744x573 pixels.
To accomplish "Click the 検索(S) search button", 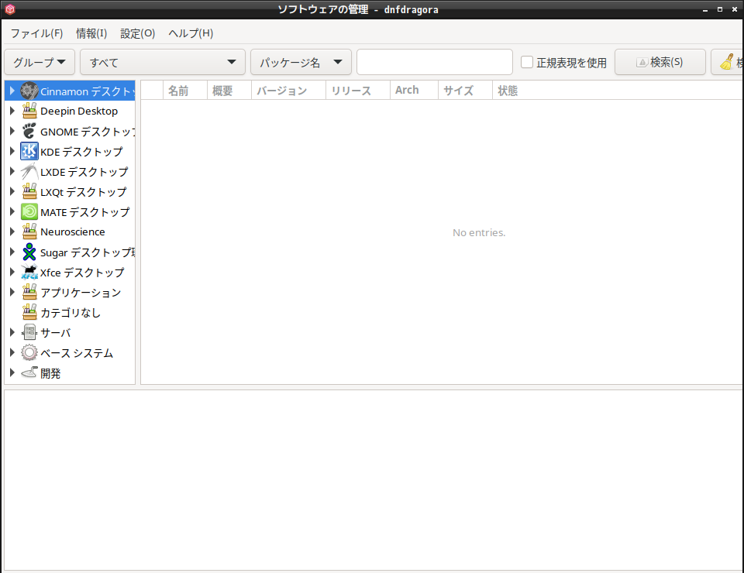I will pyautogui.click(x=660, y=62).
